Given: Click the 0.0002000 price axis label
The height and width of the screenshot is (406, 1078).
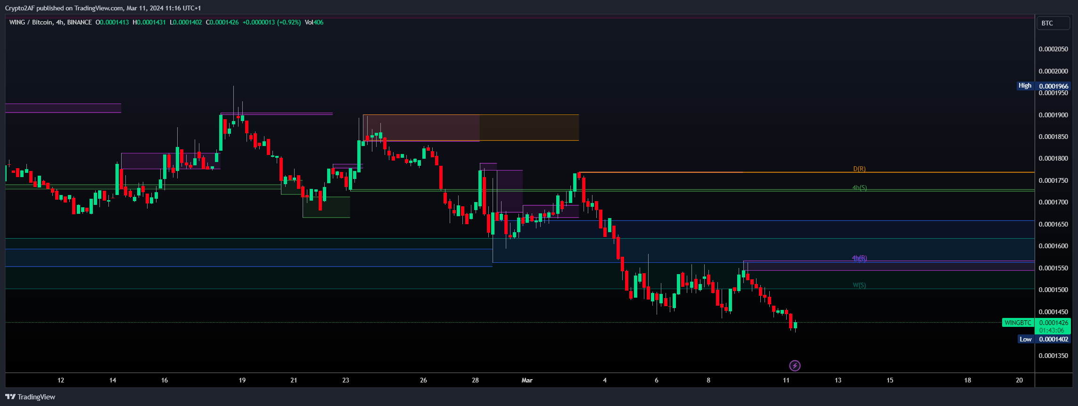Looking at the screenshot, I should 1053,71.
